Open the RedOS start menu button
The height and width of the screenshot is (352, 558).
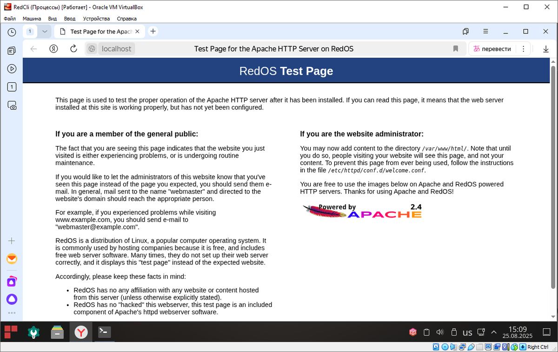11,332
